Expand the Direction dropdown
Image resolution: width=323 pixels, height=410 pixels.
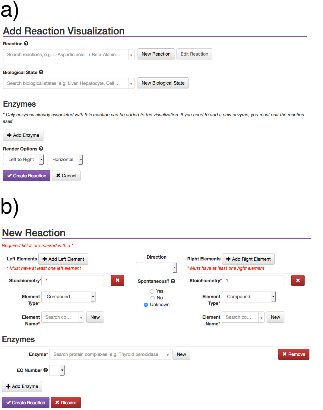pos(156,267)
